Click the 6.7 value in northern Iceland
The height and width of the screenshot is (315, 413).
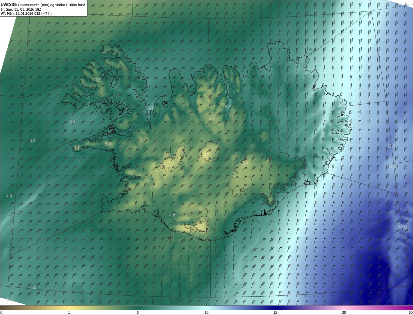228,107
